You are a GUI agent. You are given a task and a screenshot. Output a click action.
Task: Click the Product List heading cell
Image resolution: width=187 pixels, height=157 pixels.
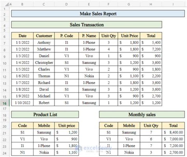click(45, 114)
